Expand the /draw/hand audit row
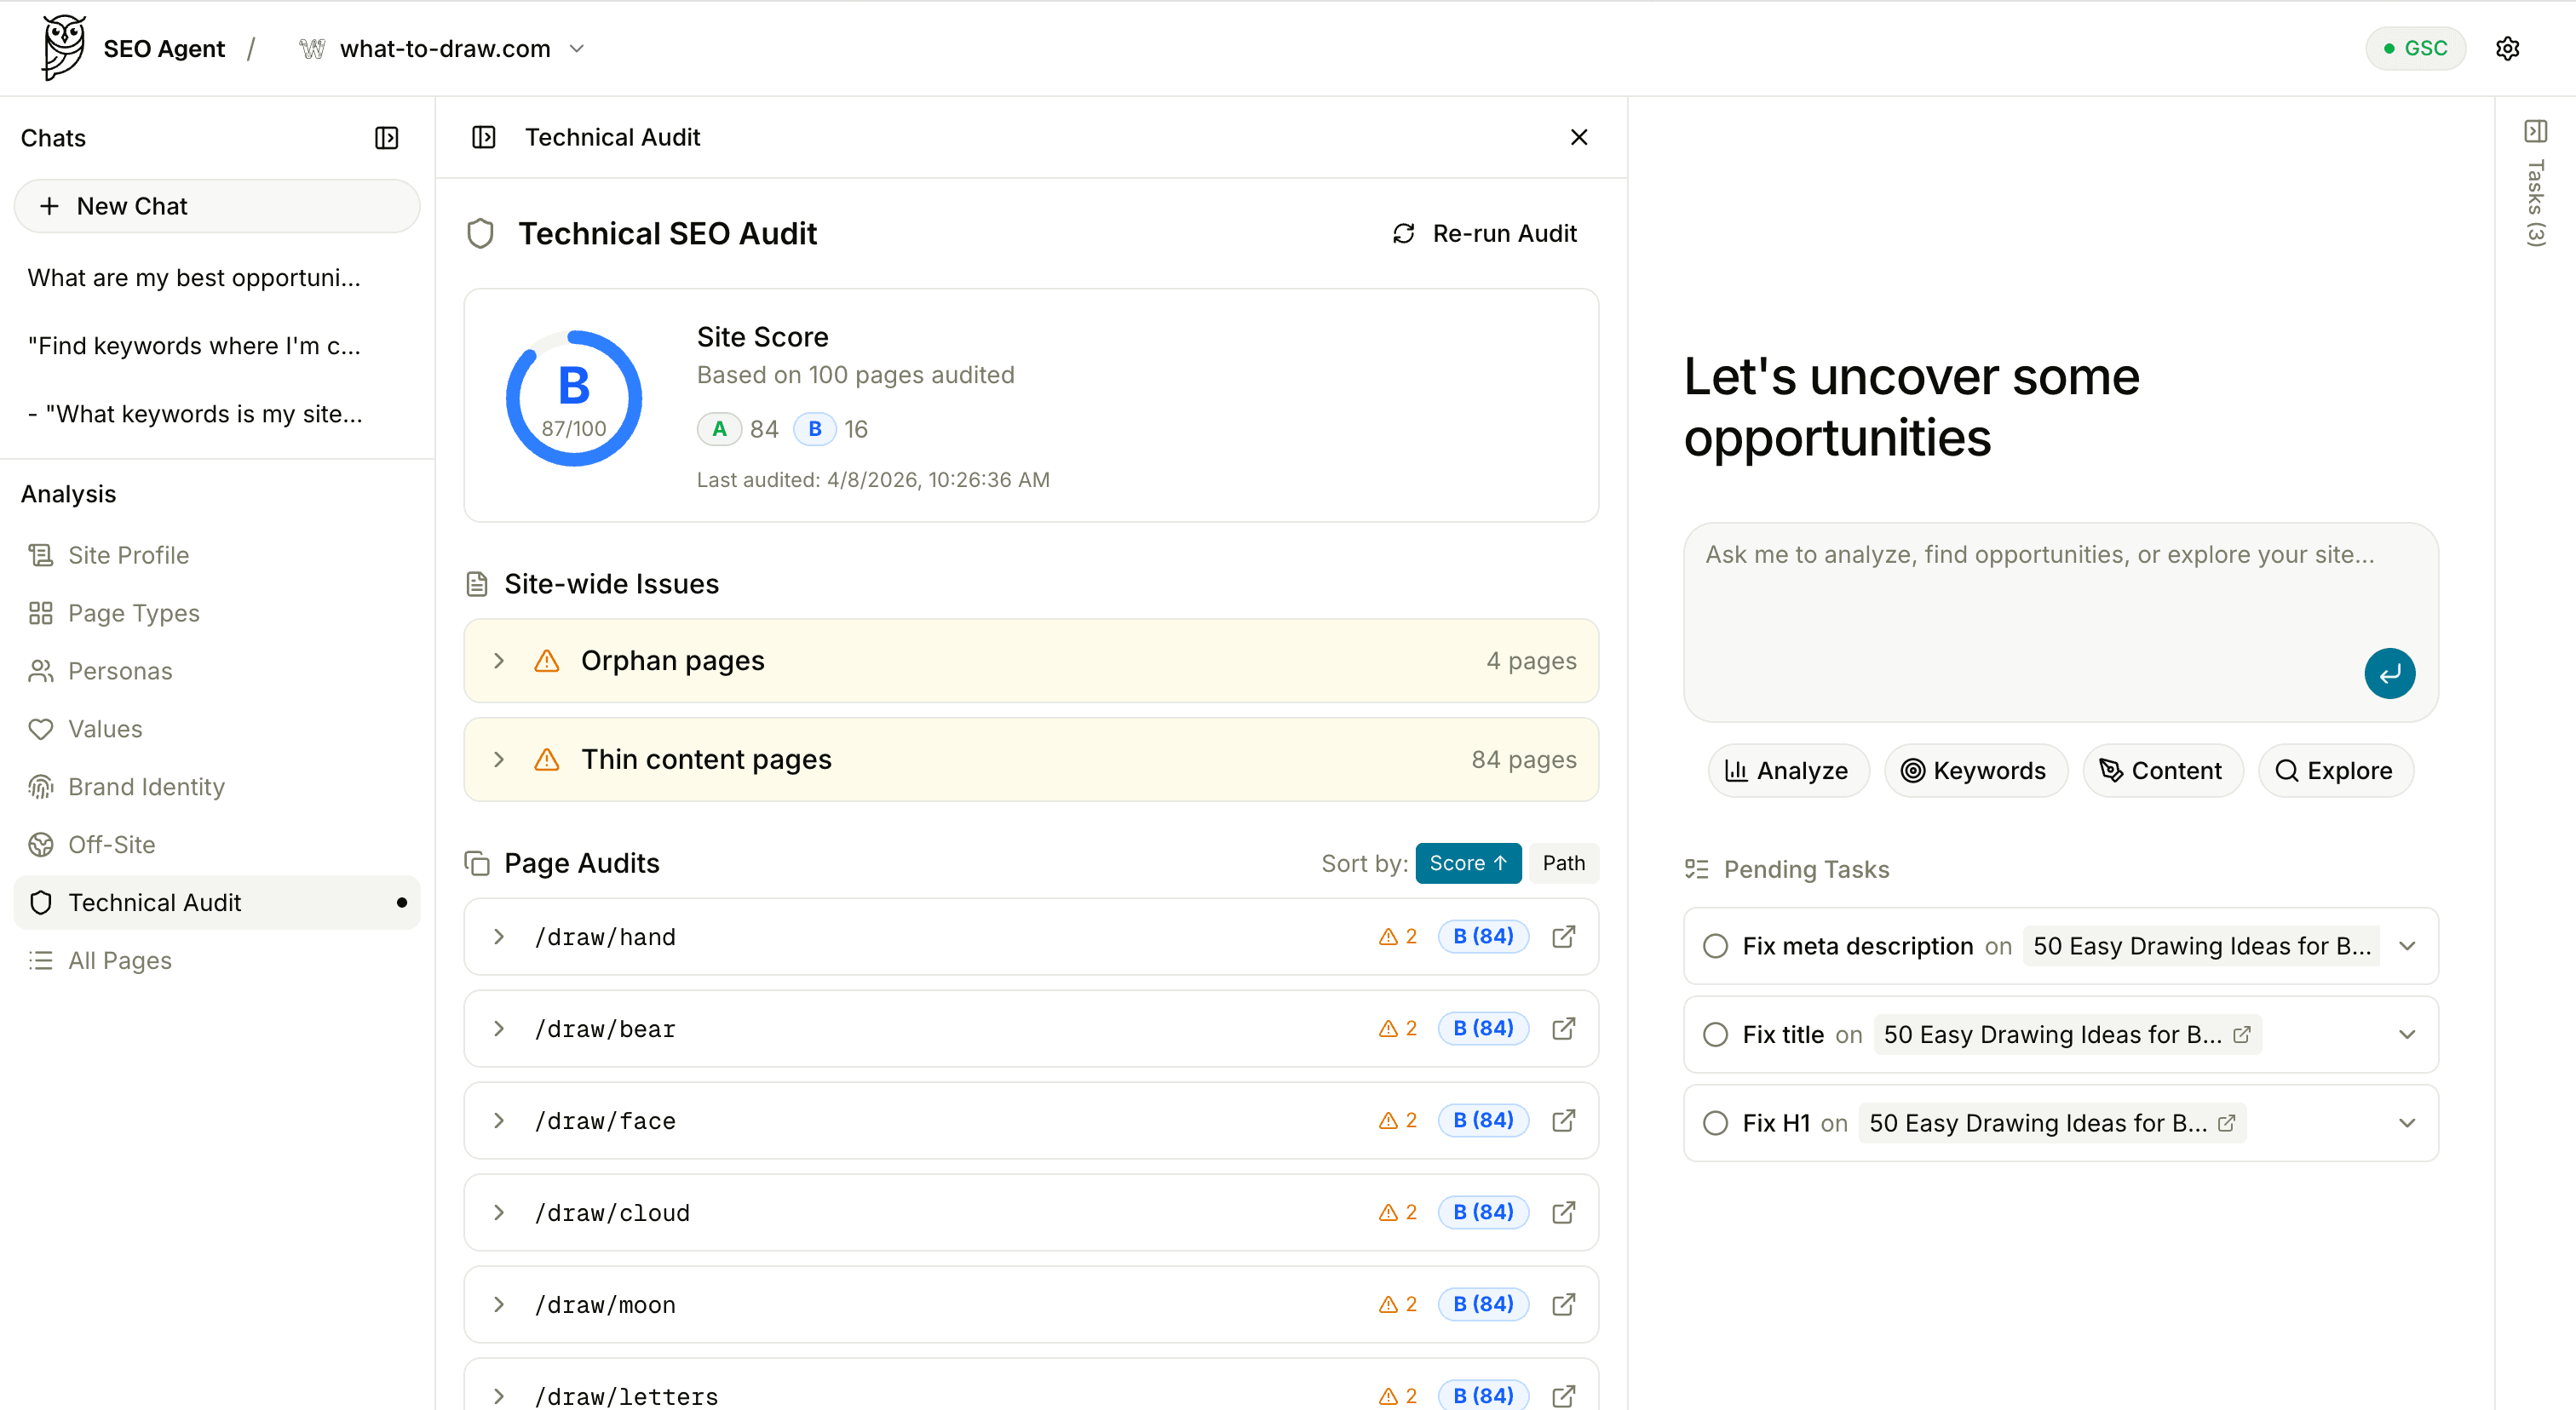 (x=499, y=937)
